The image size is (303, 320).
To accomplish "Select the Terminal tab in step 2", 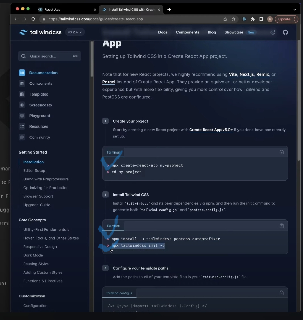I will (x=113, y=226).
